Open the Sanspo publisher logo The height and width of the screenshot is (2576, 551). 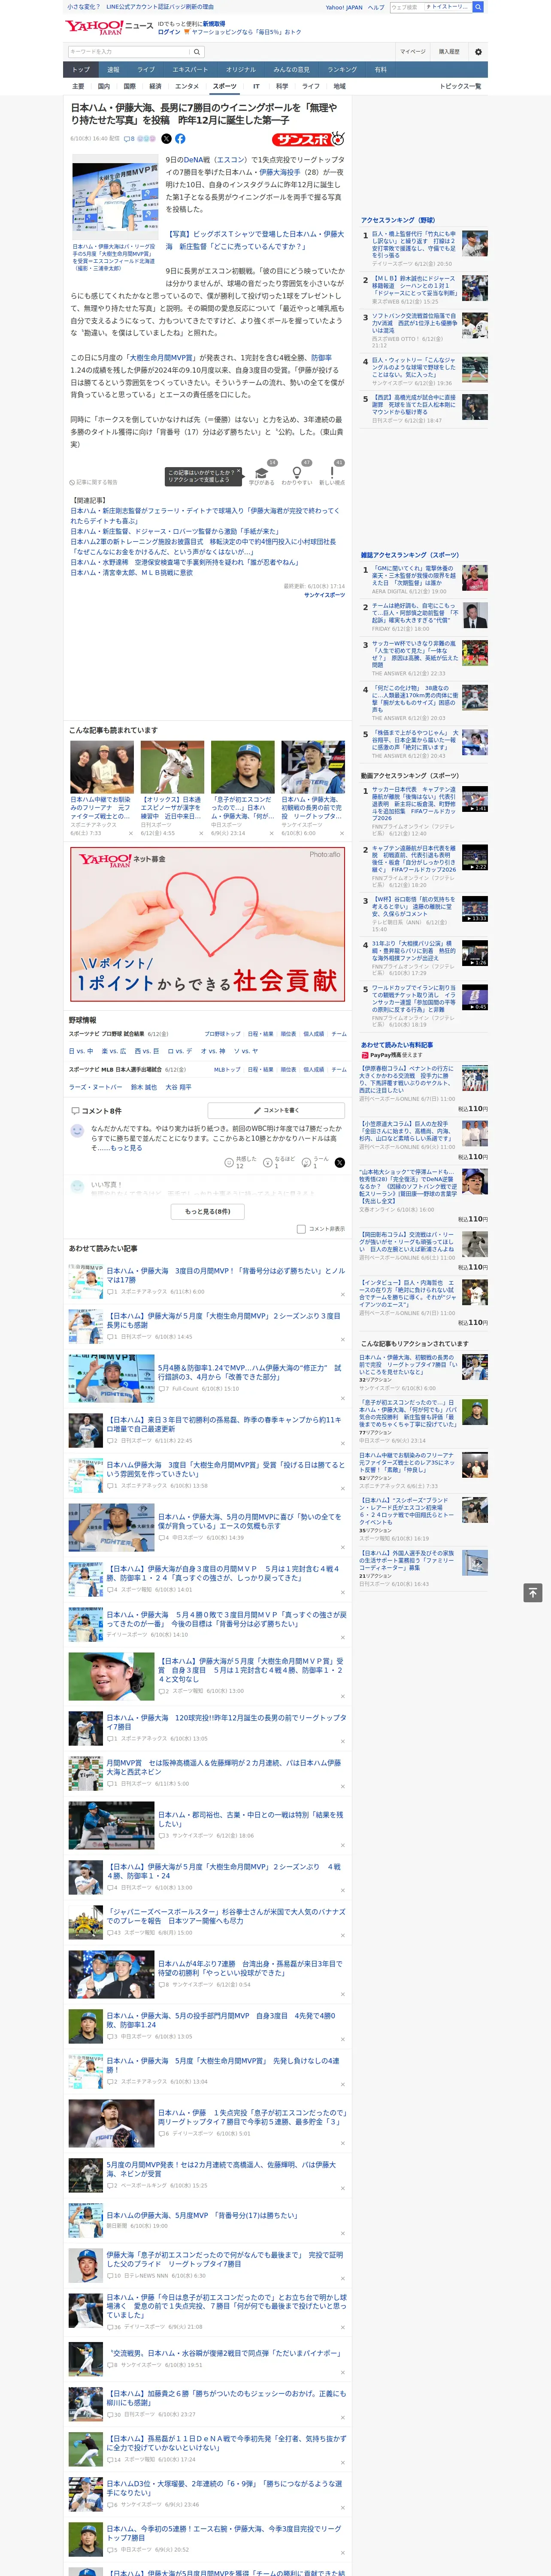[308, 139]
